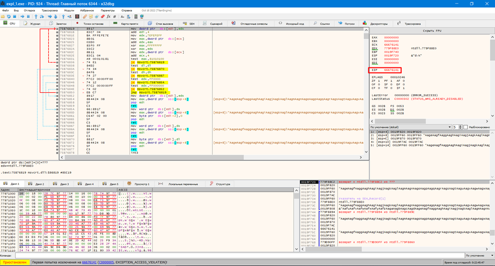Viewport: 495px width, 266px height.
Task: Click the Run (arrow) toolbar icon
Action: tap(22, 17)
